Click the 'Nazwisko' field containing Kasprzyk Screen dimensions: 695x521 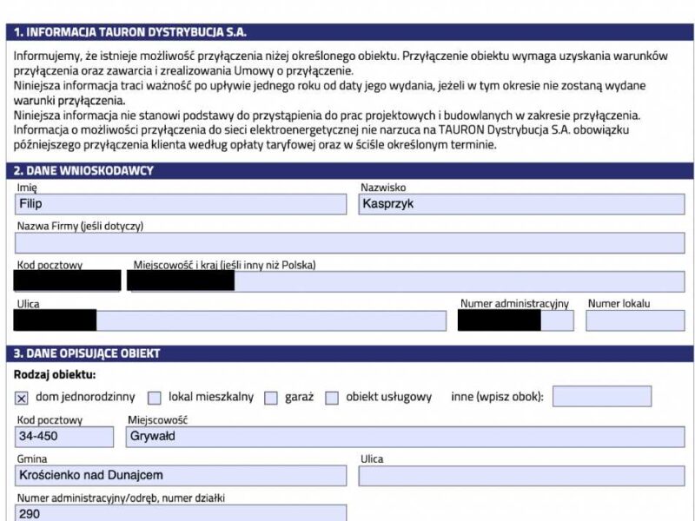521,204
